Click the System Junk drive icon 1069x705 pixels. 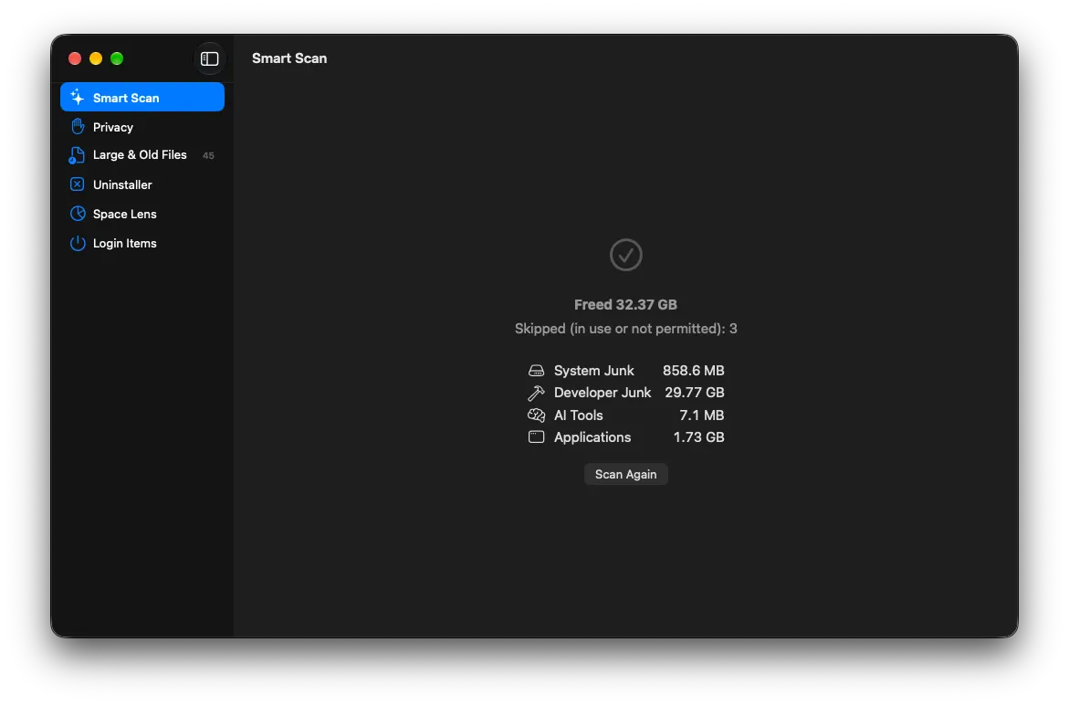click(x=537, y=370)
